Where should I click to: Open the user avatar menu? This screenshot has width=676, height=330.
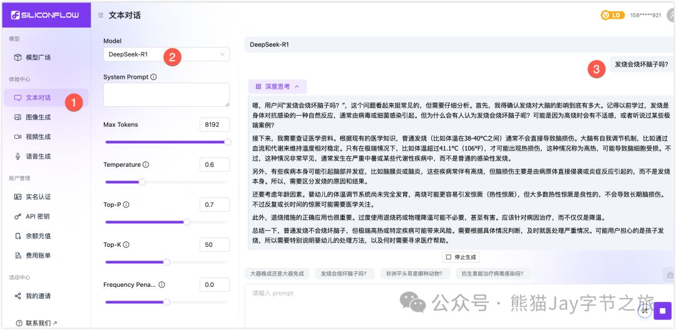[671, 15]
